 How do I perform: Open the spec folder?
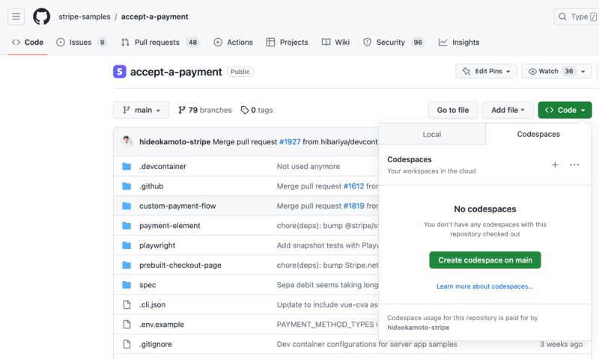148,286
